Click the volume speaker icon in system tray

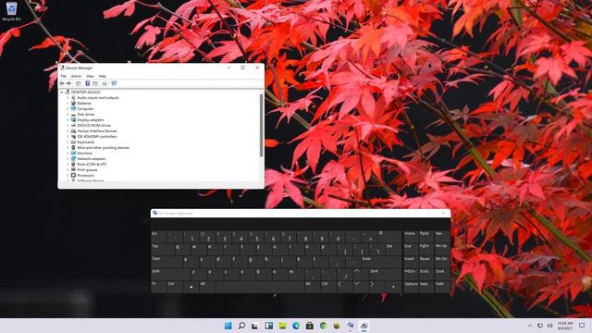pos(550,326)
